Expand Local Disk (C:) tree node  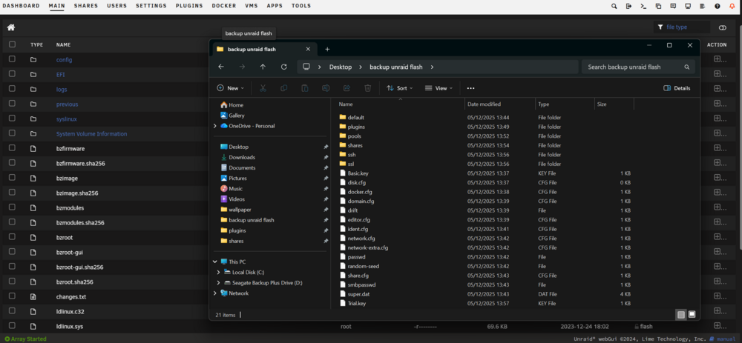pyautogui.click(x=218, y=272)
